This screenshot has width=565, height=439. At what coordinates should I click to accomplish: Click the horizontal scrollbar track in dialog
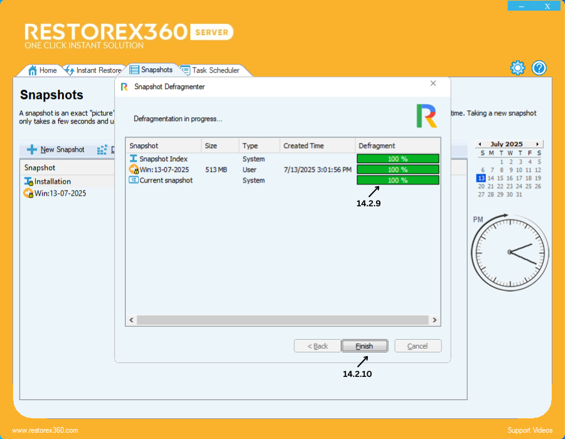click(283, 320)
